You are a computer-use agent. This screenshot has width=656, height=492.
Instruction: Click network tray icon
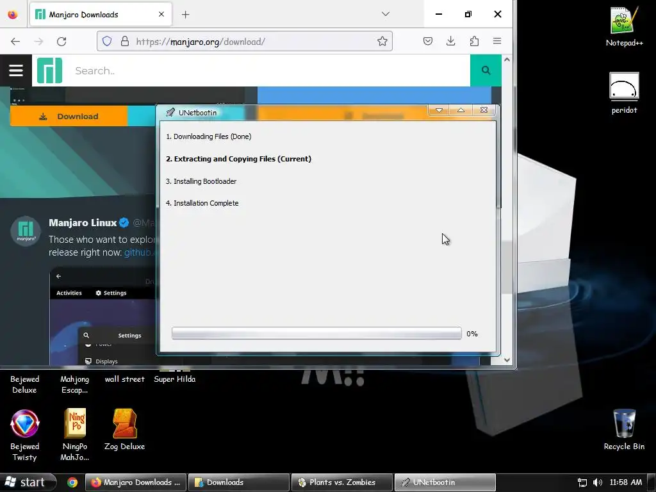582,482
